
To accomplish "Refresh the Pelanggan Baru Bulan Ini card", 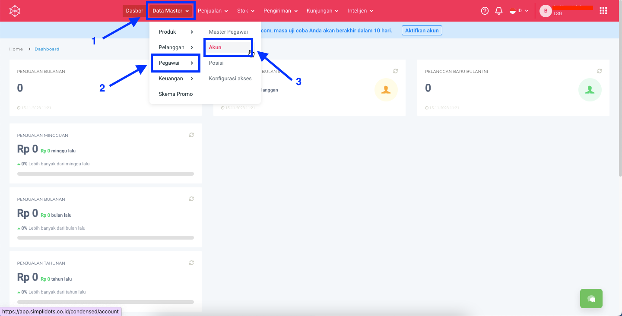I will pos(599,71).
